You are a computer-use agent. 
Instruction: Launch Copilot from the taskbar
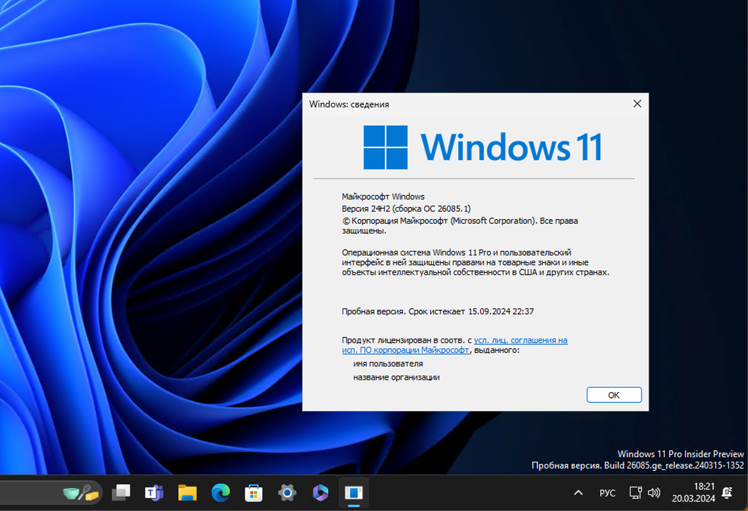coord(320,493)
